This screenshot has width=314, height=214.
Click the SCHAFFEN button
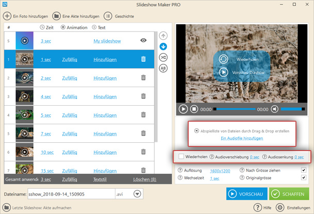[289, 194]
